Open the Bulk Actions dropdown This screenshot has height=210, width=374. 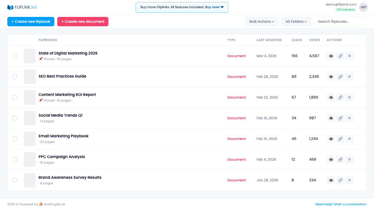(x=262, y=21)
